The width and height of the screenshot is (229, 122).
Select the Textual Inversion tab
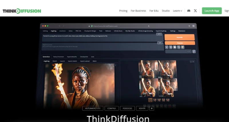pos(58,57)
